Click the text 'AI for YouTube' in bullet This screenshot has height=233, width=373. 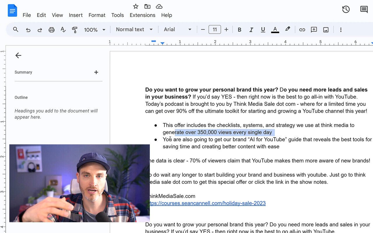(267, 140)
